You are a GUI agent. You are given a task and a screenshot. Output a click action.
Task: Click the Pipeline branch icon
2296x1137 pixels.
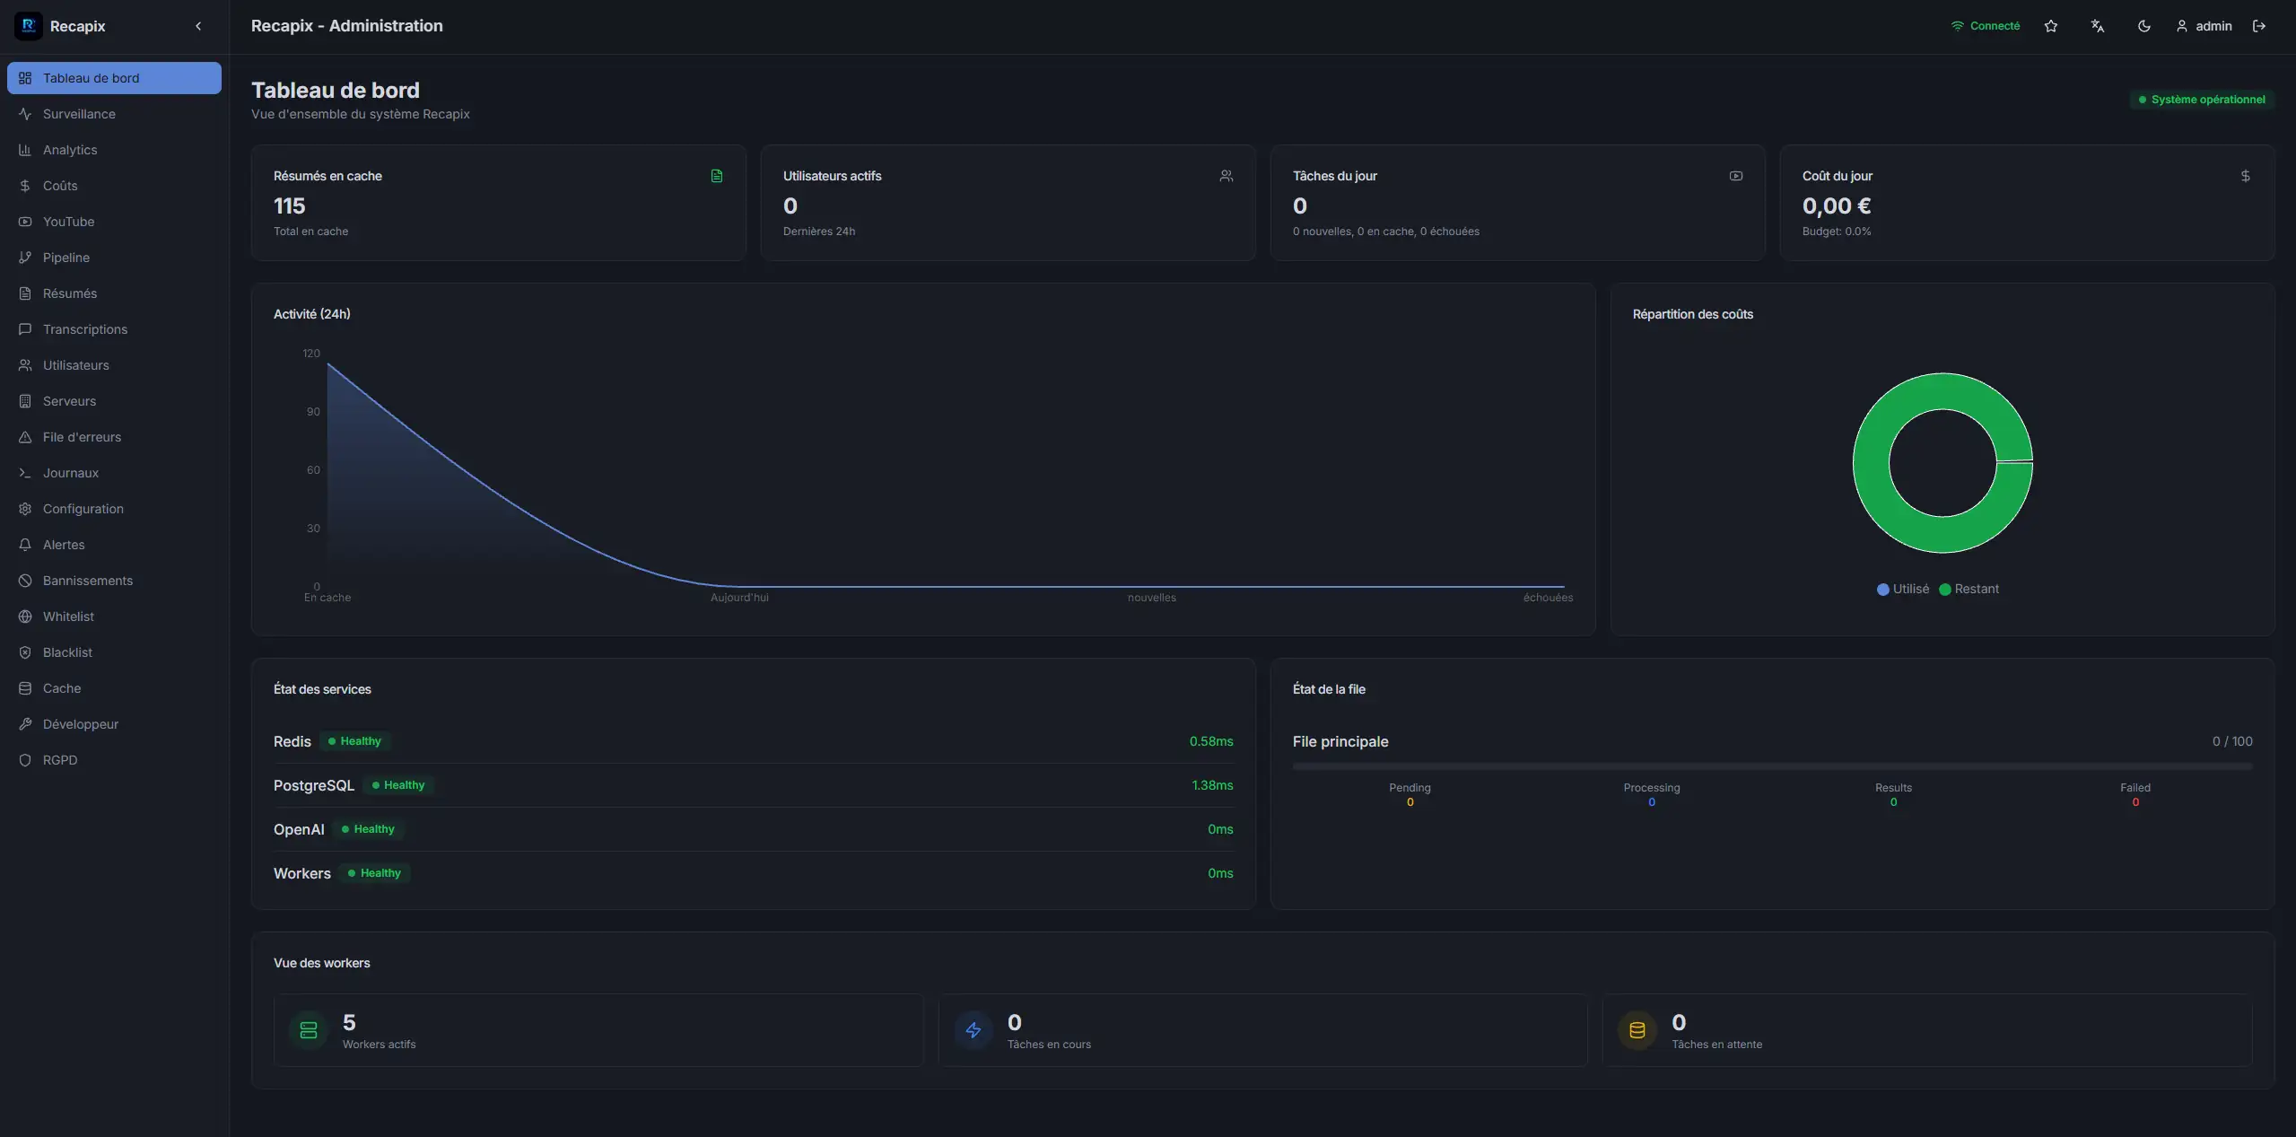click(x=25, y=258)
